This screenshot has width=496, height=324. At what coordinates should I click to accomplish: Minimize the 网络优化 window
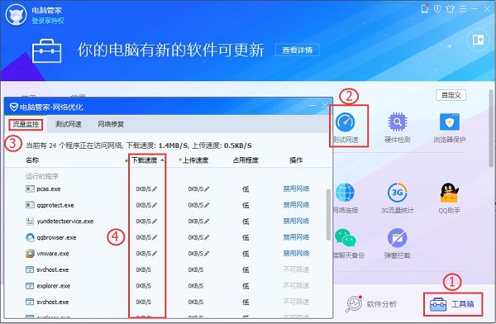pos(312,105)
